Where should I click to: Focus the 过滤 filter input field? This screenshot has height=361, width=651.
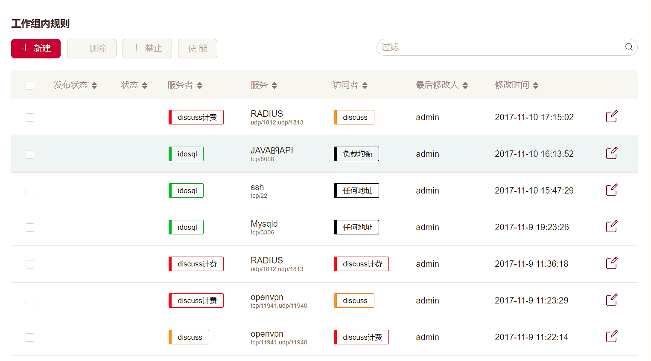pos(499,47)
